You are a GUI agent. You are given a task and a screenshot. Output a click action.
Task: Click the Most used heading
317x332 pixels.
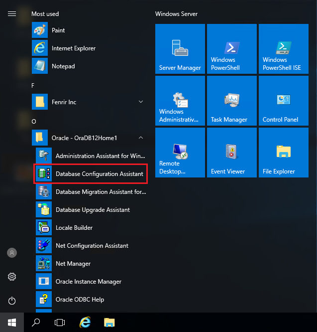coord(45,14)
